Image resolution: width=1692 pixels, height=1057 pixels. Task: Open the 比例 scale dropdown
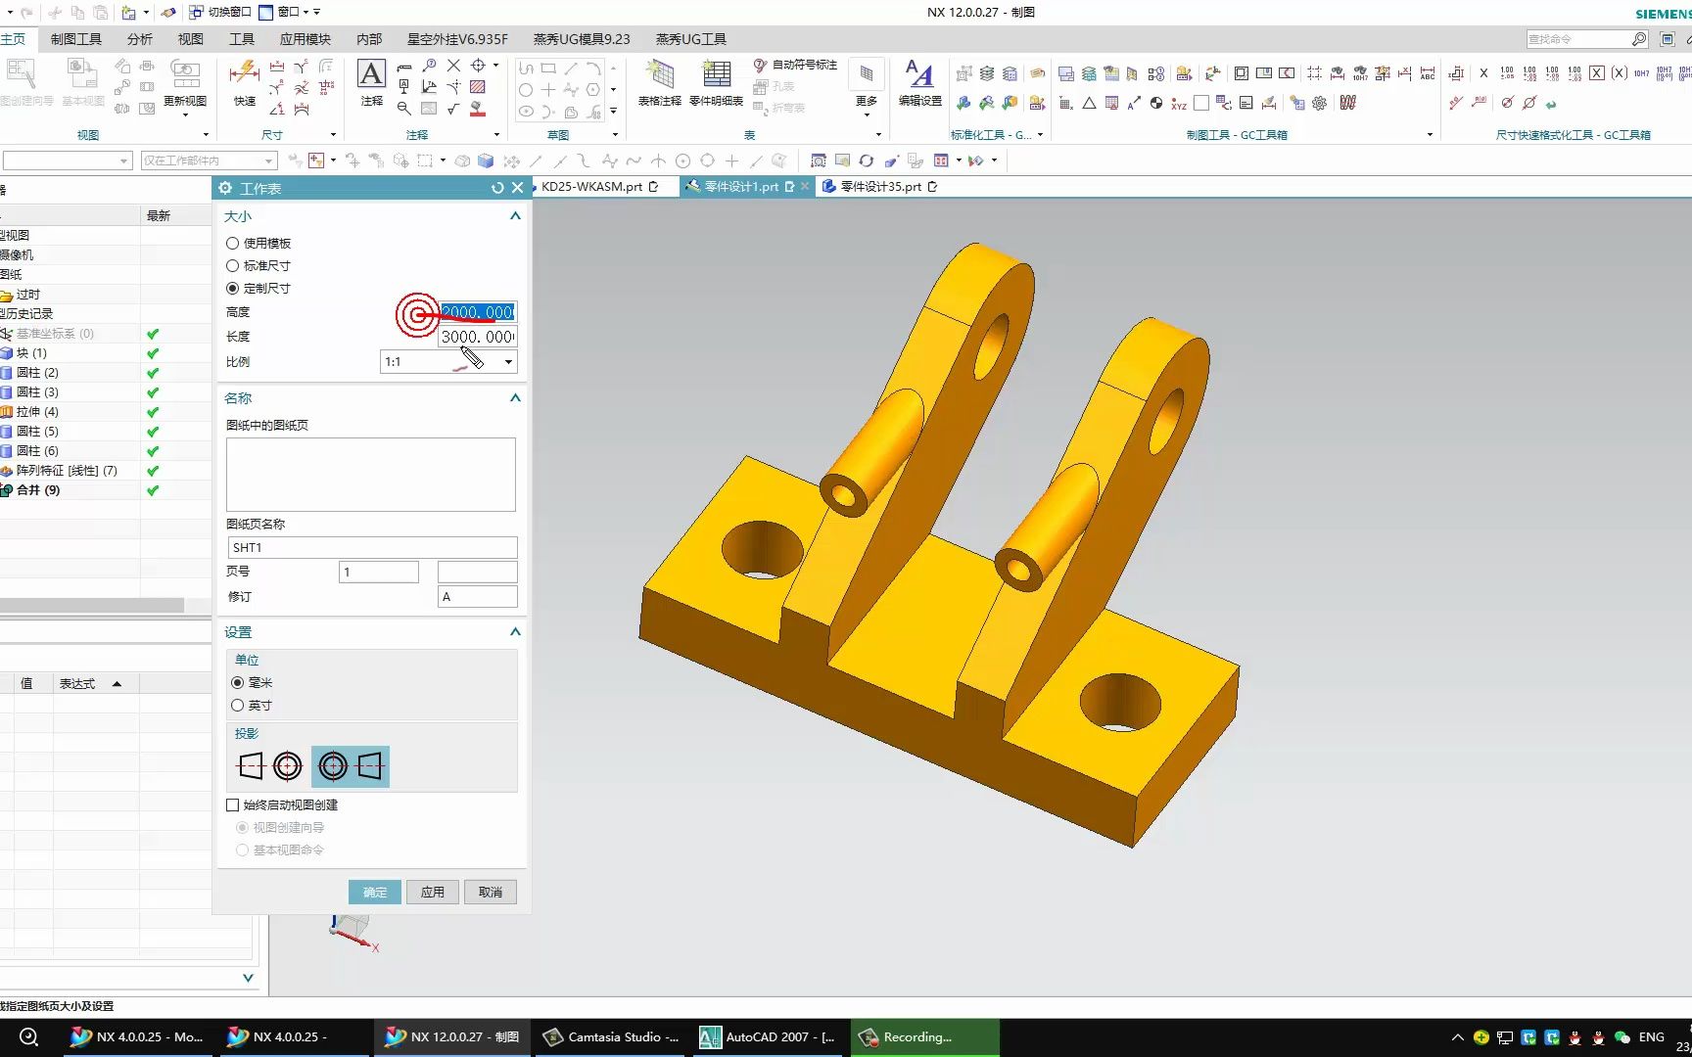pyautogui.click(x=507, y=361)
